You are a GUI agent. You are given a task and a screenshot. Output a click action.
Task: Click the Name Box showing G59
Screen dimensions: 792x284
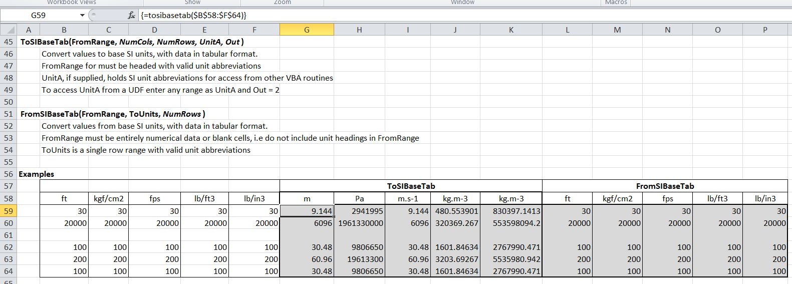[39, 16]
